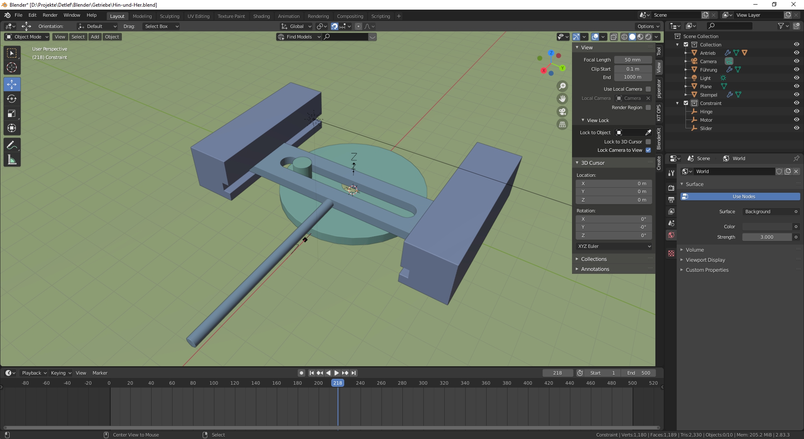Screen dimensions: 804x439
Task: Select the Move tool in the toolbar
Action: pyautogui.click(x=12, y=84)
